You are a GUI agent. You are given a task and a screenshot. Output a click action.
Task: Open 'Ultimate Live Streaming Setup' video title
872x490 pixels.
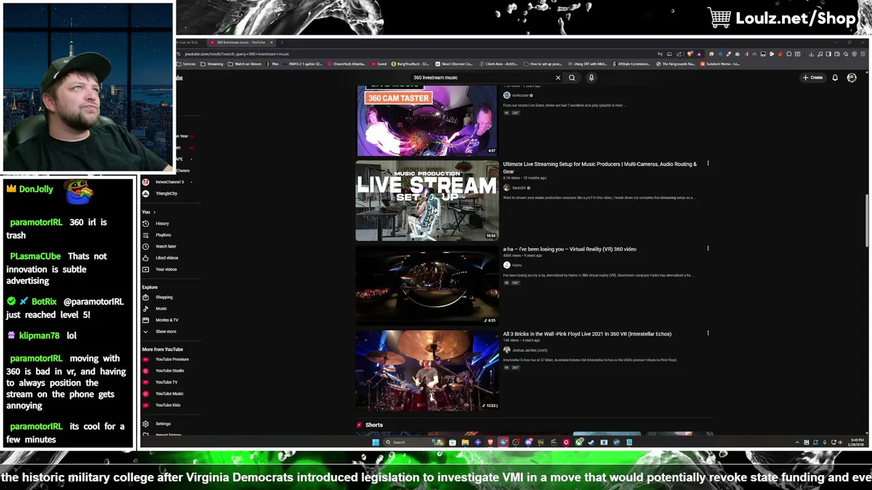599,167
